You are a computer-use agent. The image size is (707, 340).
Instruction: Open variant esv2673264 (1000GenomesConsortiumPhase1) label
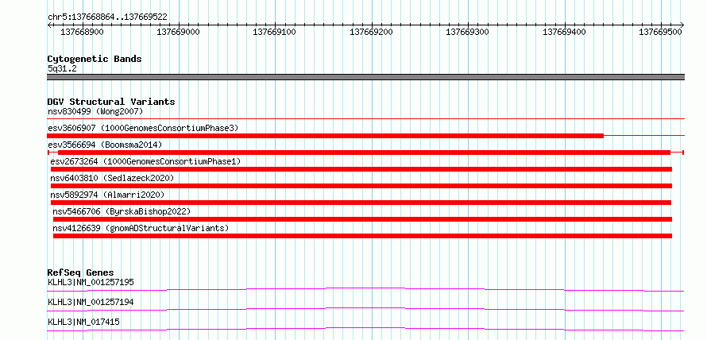click(145, 161)
